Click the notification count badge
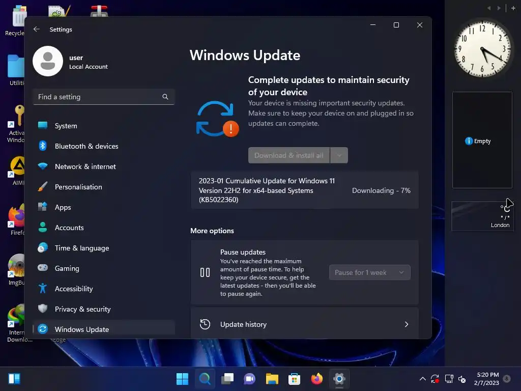521x391 pixels. coord(507,378)
